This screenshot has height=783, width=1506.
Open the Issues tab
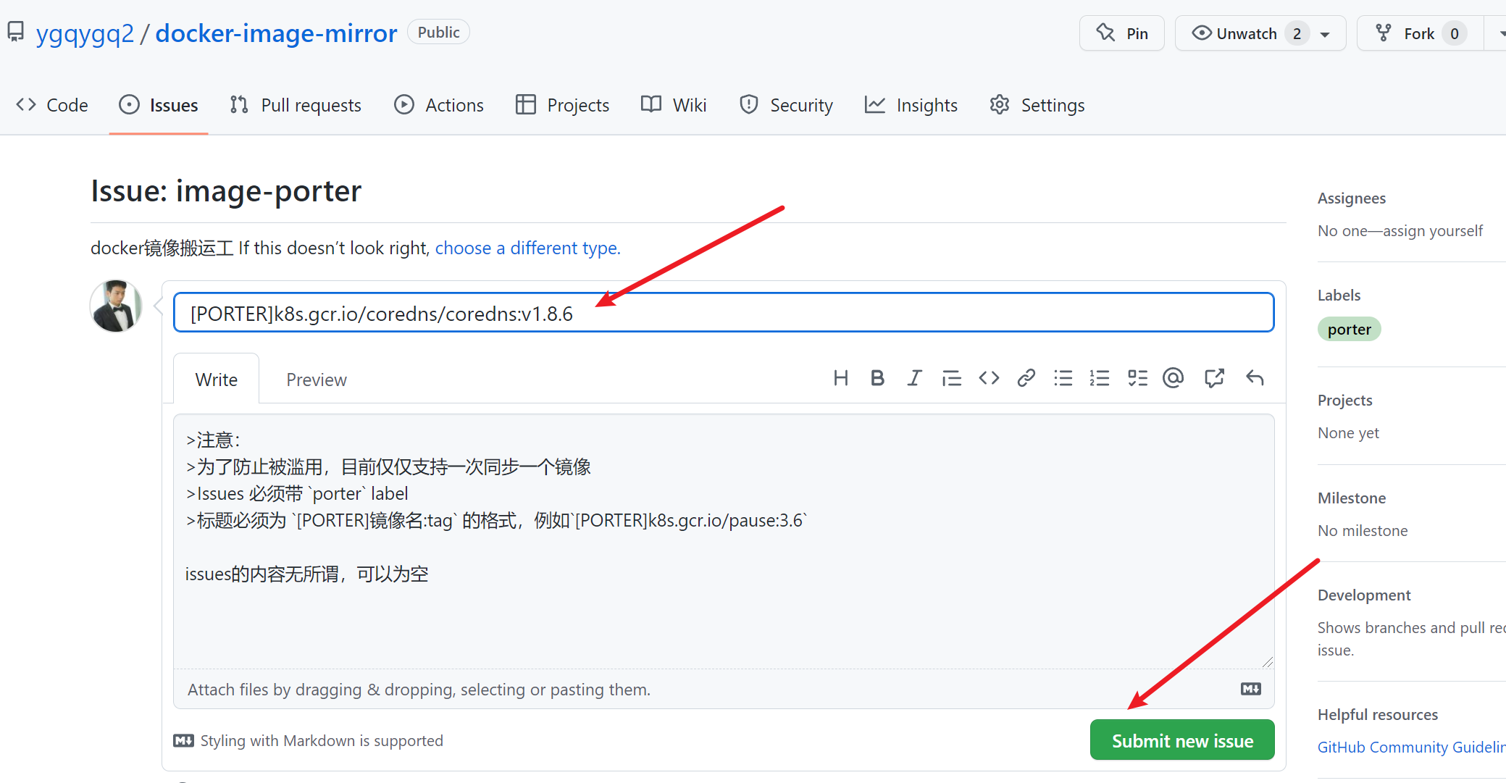pyautogui.click(x=159, y=105)
